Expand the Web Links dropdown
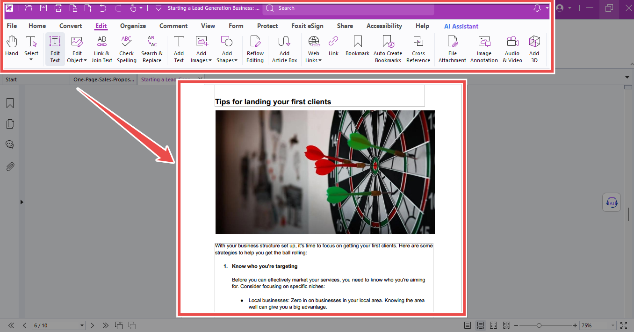Screen dimensions: 634x332 point(313,49)
